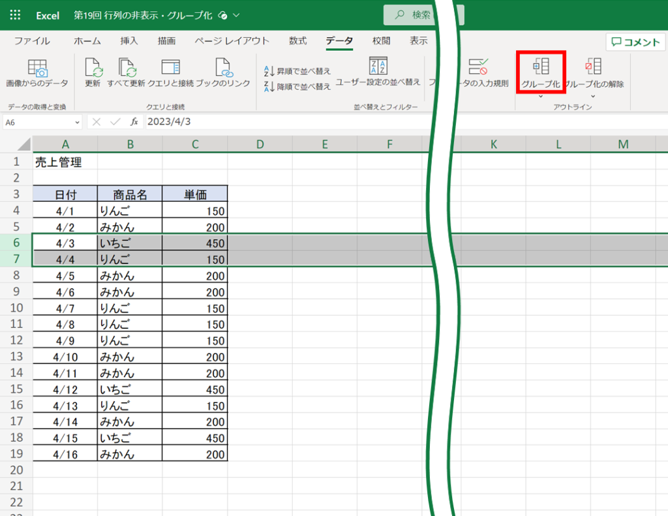Image resolution: width=668 pixels, height=516 pixels.
Task: Click the 日付 header cell
Action: (x=65, y=194)
